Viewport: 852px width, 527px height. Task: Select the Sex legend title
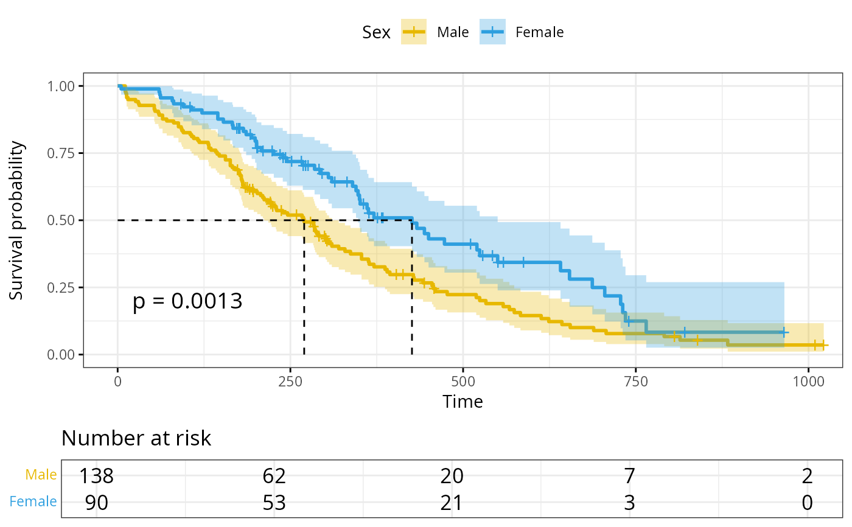[376, 32]
